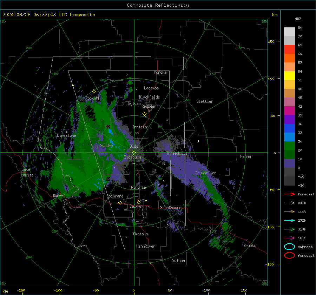The image size is (316, 295).
Task: Click the Hanna city label
Action: [245, 156]
